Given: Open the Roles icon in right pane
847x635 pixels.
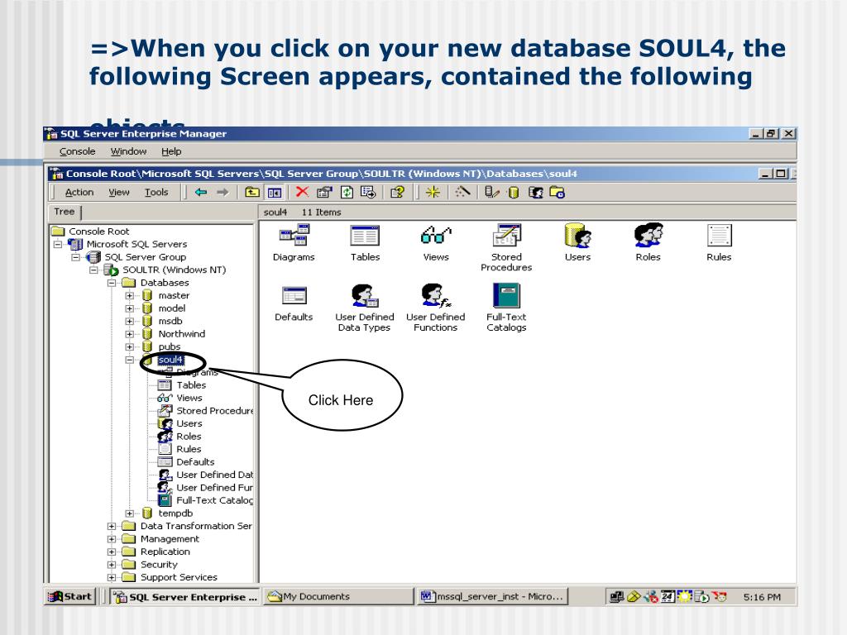Looking at the screenshot, I should coord(648,236).
